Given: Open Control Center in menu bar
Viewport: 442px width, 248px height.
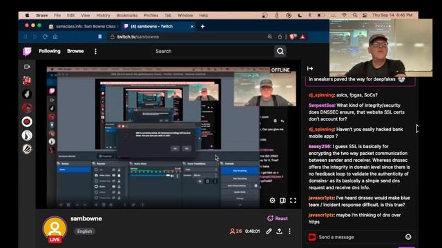Looking at the screenshot, I should coord(365,15).
